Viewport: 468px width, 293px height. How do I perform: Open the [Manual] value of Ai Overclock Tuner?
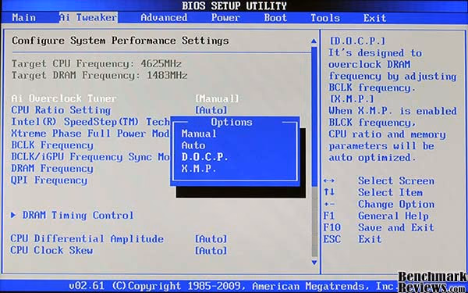(x=217, y=98)
